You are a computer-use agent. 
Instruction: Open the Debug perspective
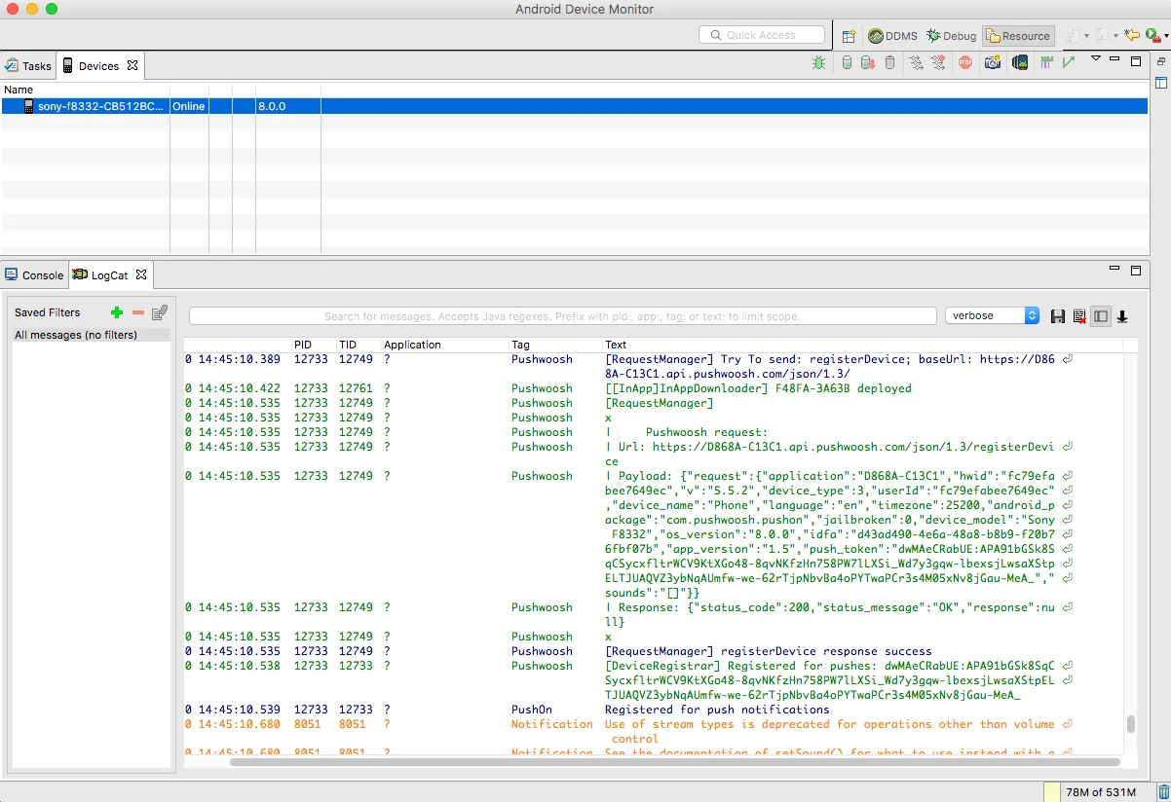click(951, 36)
